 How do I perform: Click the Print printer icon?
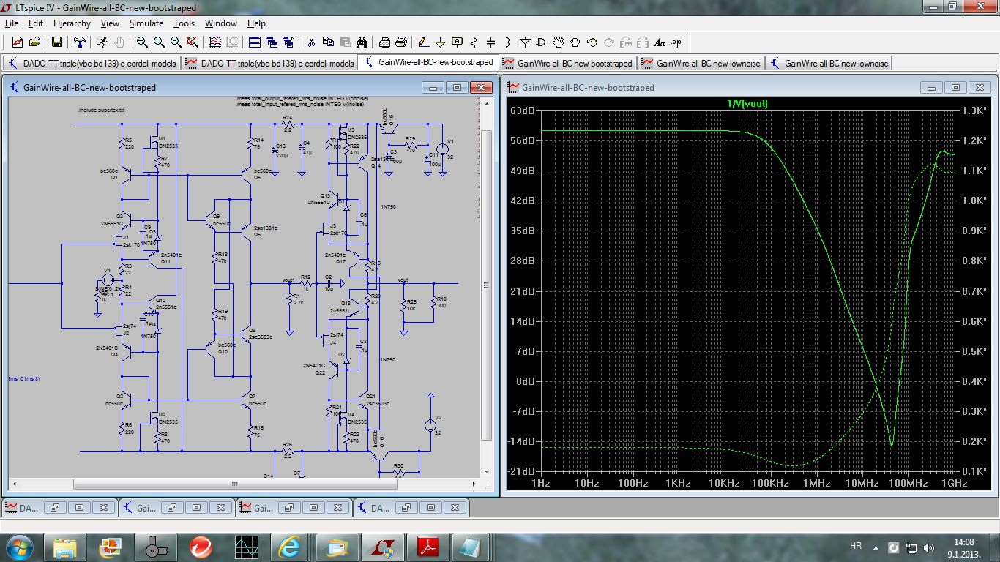point(401,42)
